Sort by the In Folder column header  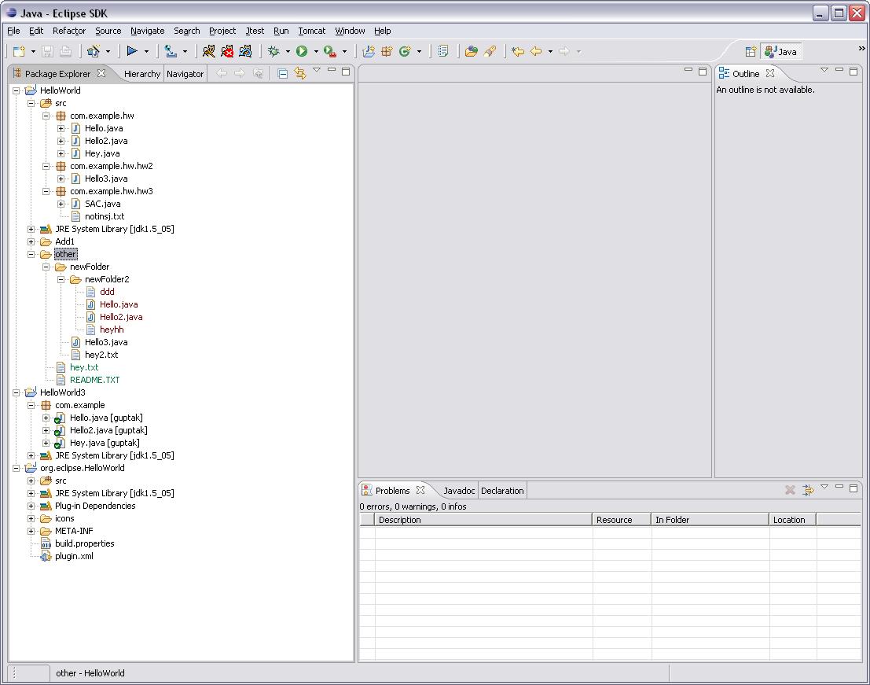(710, 520)
